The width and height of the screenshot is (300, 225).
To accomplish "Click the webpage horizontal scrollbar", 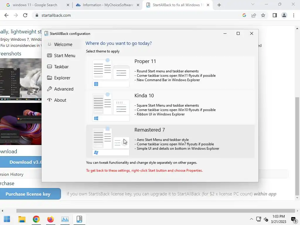I will (x=155, y=211).
